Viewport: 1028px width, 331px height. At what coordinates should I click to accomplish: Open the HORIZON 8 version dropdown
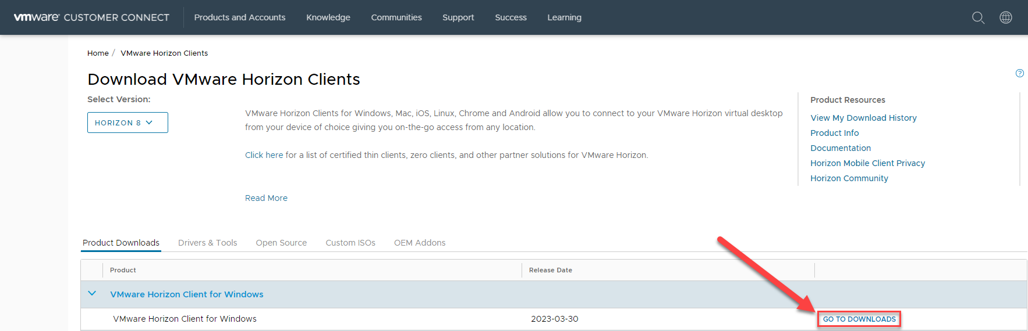(127, 123)
